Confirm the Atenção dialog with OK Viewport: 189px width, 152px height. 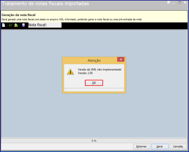point(94,83)
